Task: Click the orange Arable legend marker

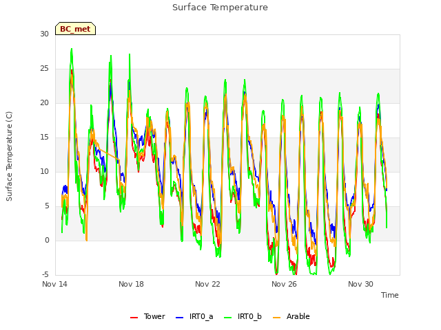Action: 277,318
